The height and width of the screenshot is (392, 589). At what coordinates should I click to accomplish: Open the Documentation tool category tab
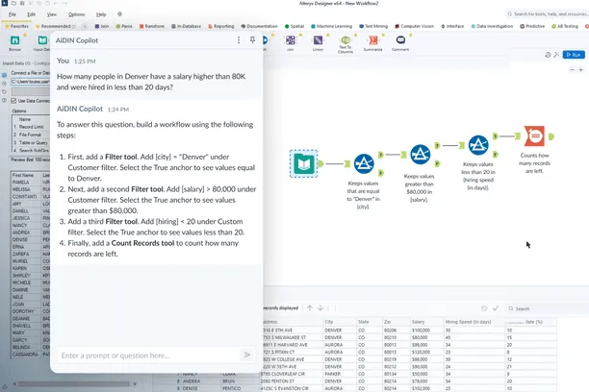point(259,26)
